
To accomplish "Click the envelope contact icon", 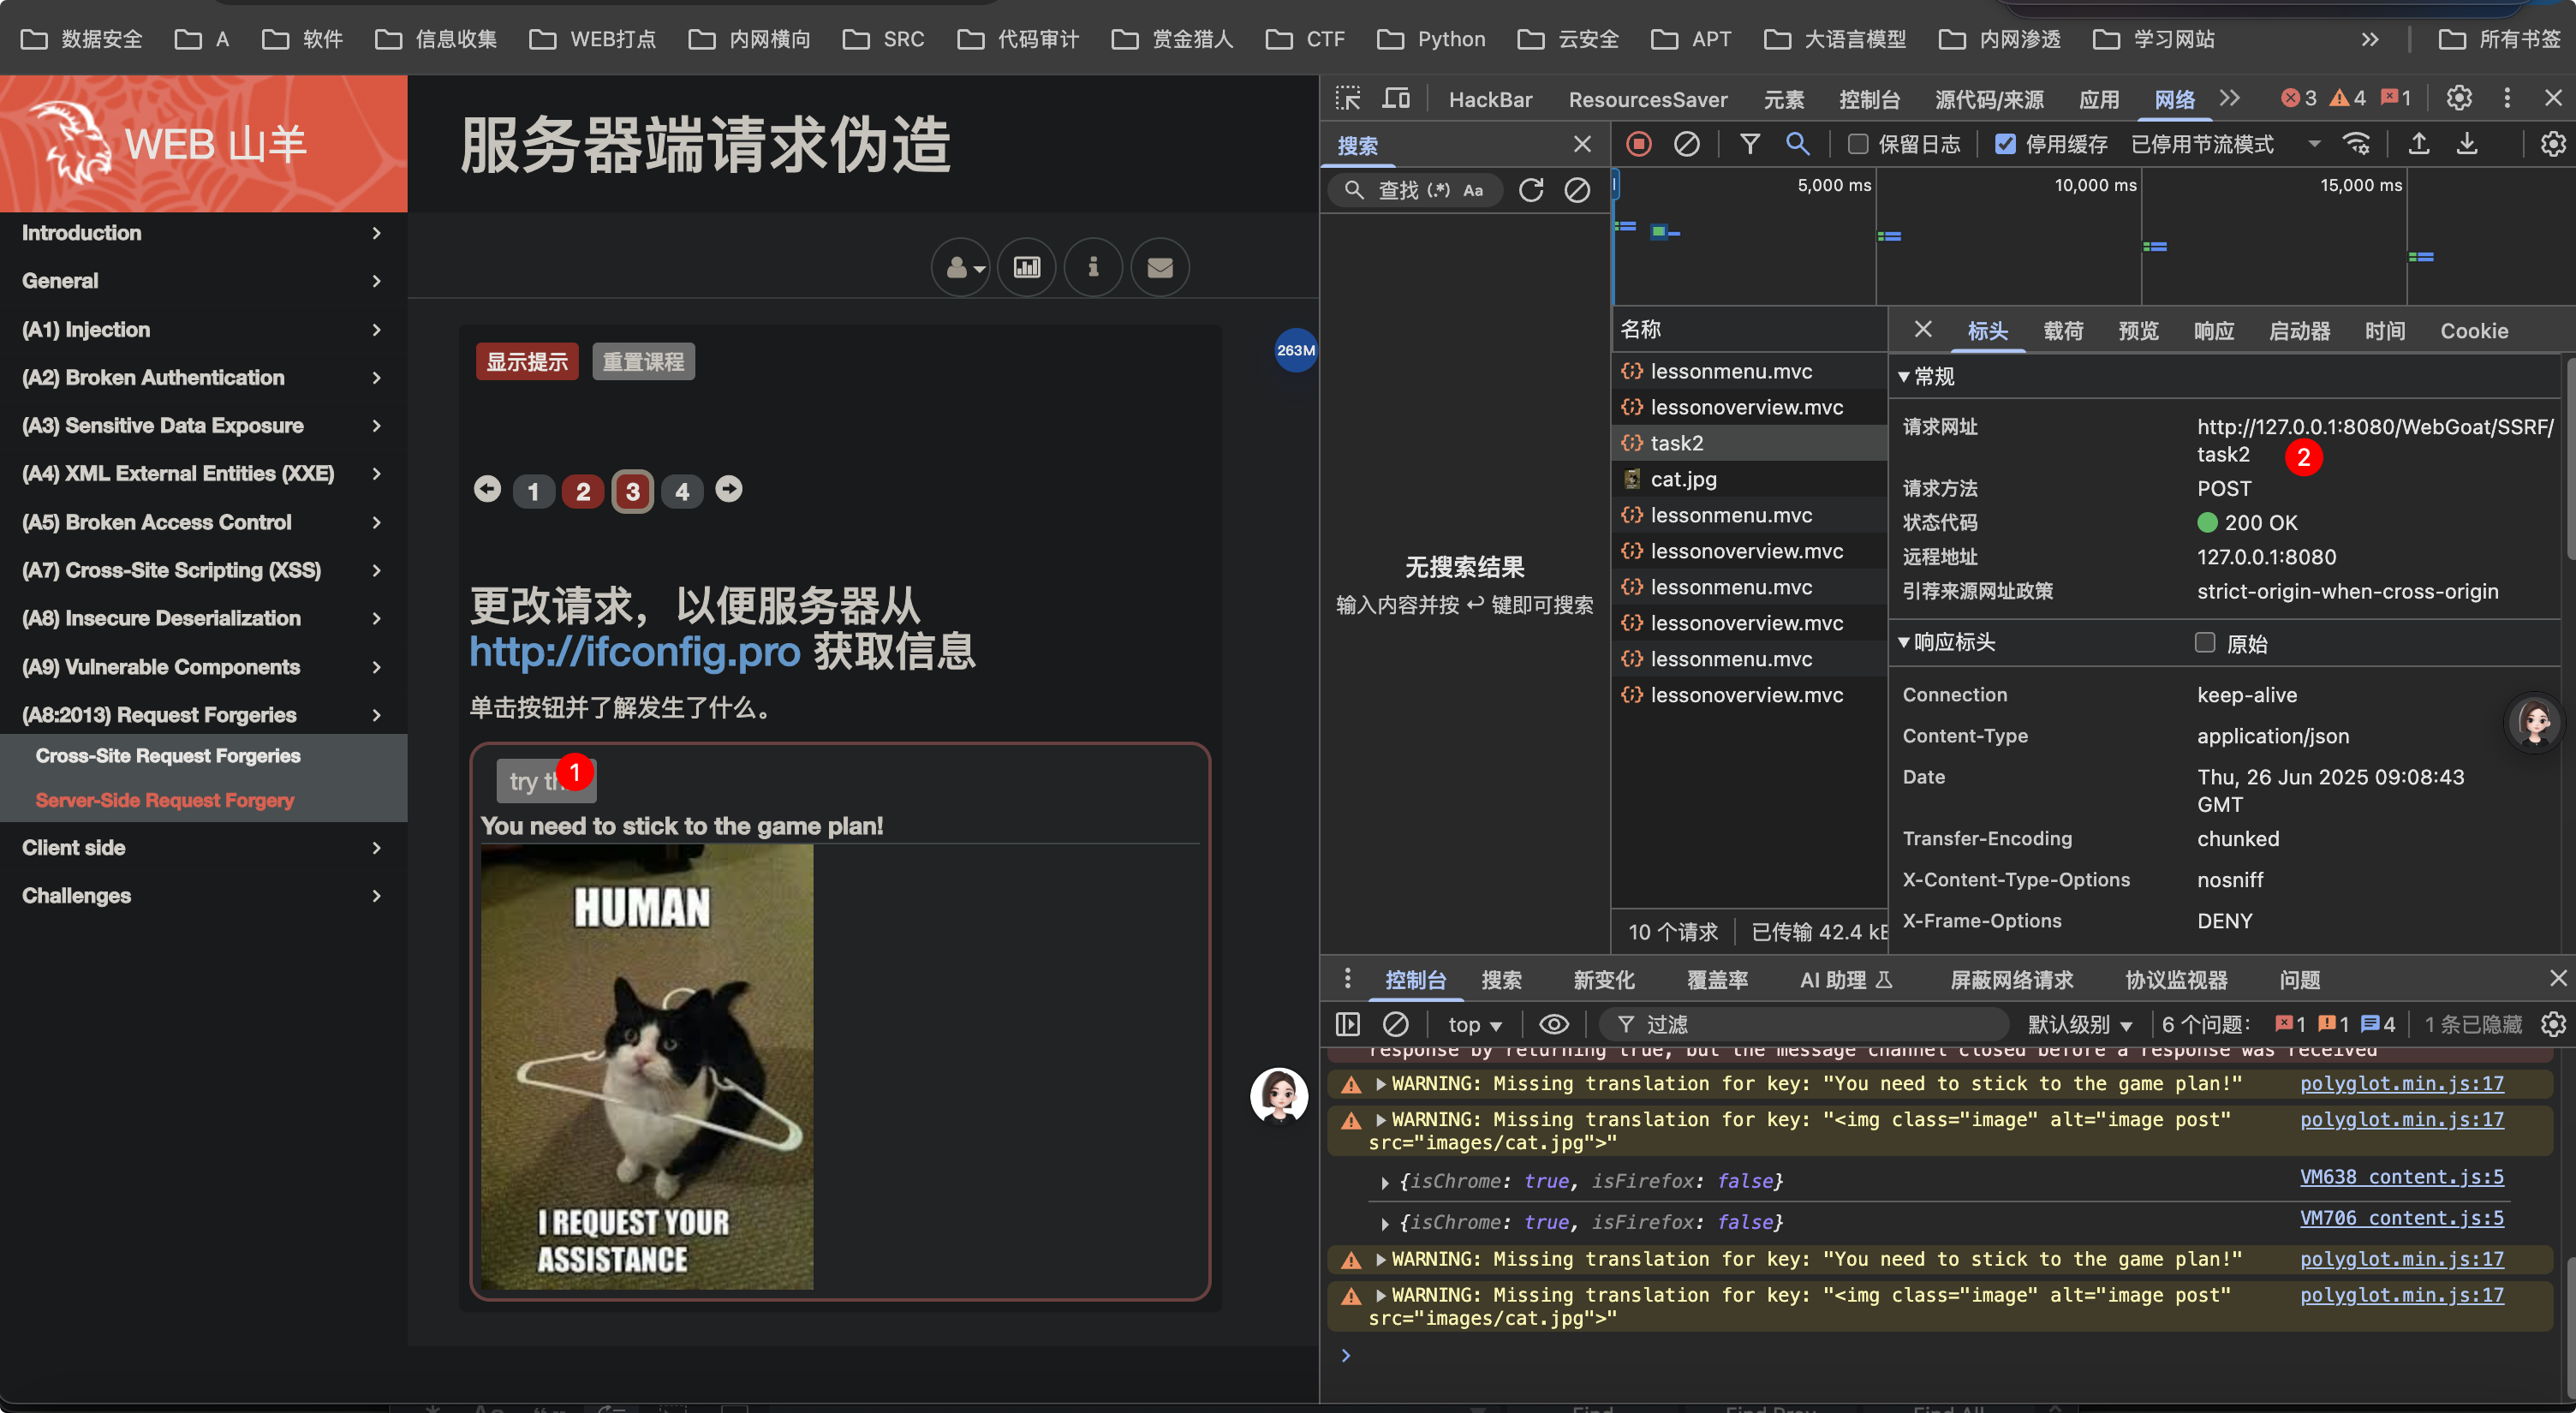I will point(1160,267).
